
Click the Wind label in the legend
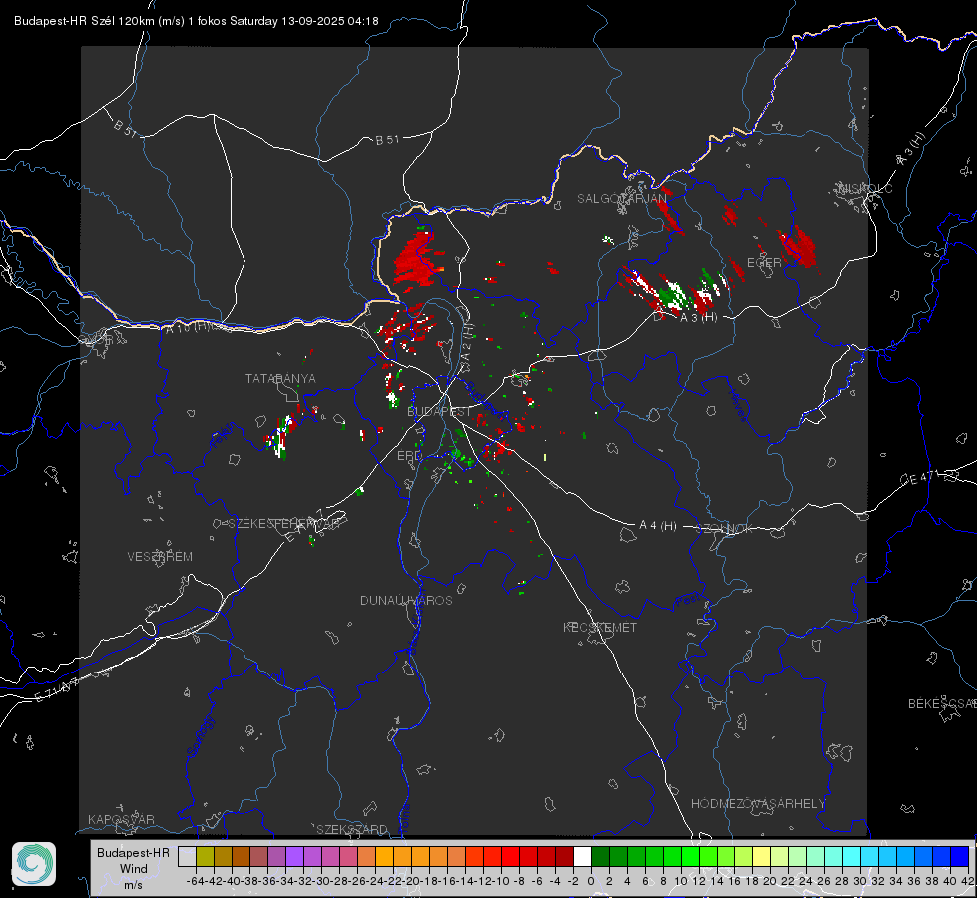tap(134, 869)
